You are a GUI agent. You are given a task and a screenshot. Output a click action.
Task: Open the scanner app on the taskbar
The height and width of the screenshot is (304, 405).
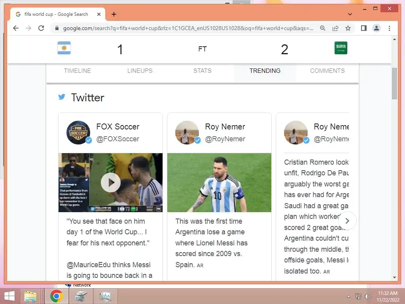[x=81, y=296]
